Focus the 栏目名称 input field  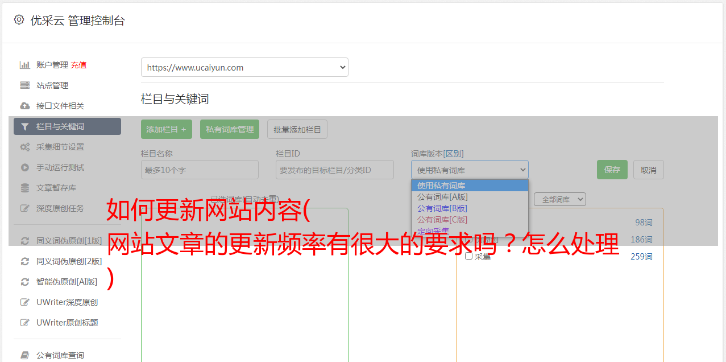click(x=200, y=170)
